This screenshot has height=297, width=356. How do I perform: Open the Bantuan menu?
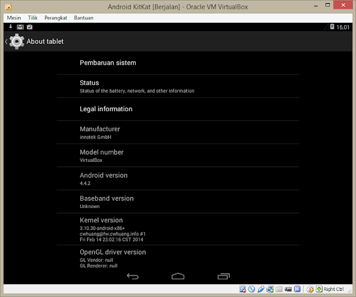click(x=83, y=18)
